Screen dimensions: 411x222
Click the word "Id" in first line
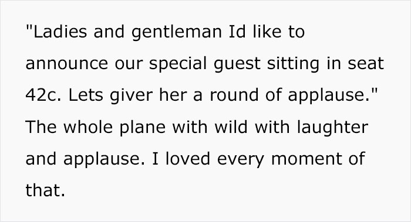pos(237,32)
